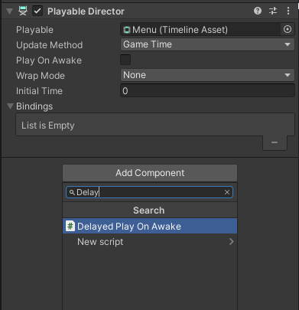Click the Playable Director title text
The width and height of the screenshot is (299, 310).
click(x=86, y=11)
